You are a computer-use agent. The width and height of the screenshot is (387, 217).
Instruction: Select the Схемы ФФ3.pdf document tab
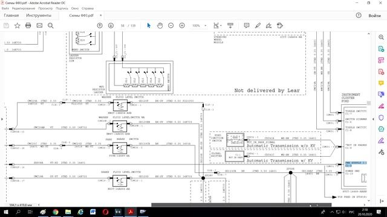pos(82,16)
